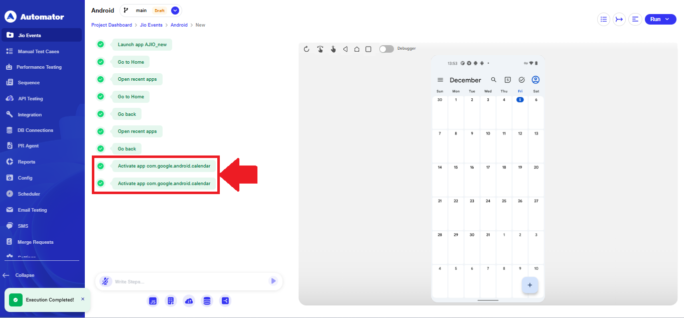Dismiss the Execution Completed notification

pos(83,299)
